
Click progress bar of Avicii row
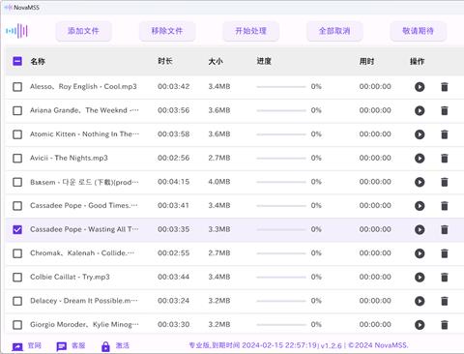click(x=281, y=158)
